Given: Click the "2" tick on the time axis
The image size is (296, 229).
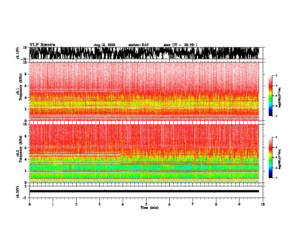Looking at the screenshot, I should (x=76, y=204).
